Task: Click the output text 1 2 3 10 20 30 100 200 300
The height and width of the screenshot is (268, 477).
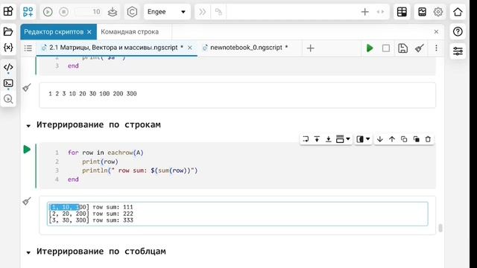Action: [x=92, y=94]
